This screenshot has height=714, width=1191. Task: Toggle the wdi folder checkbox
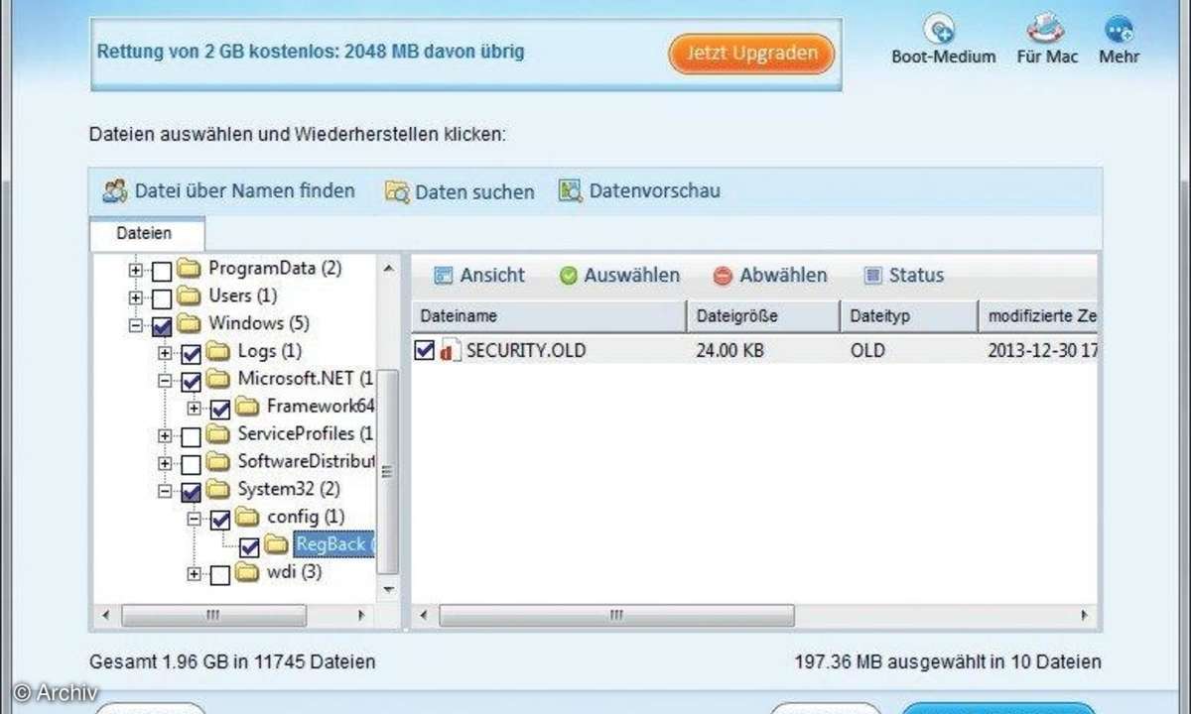pyautogui.click(x=220, y=573)
